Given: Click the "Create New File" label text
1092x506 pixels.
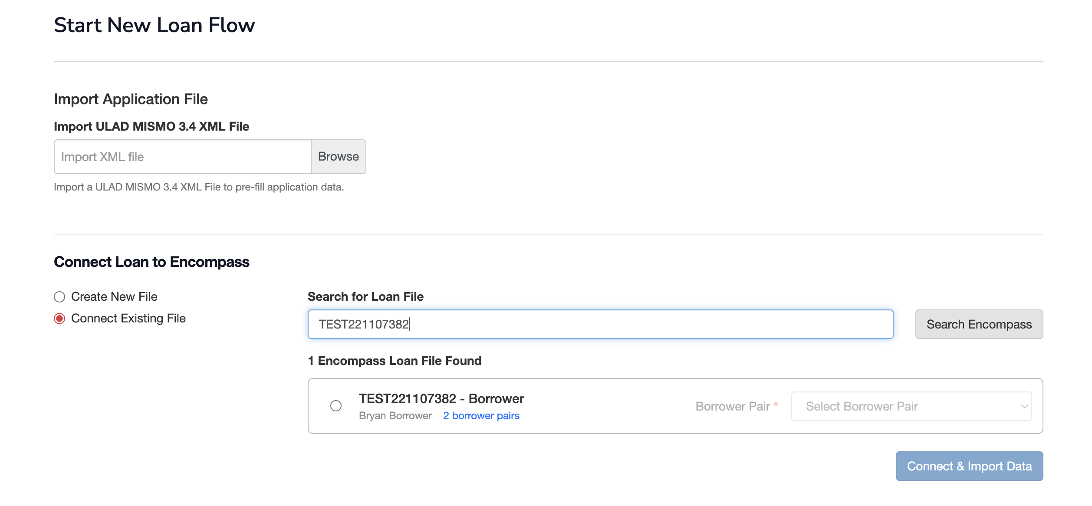Looking at the screenshot, I should click(x=114, y=297).
